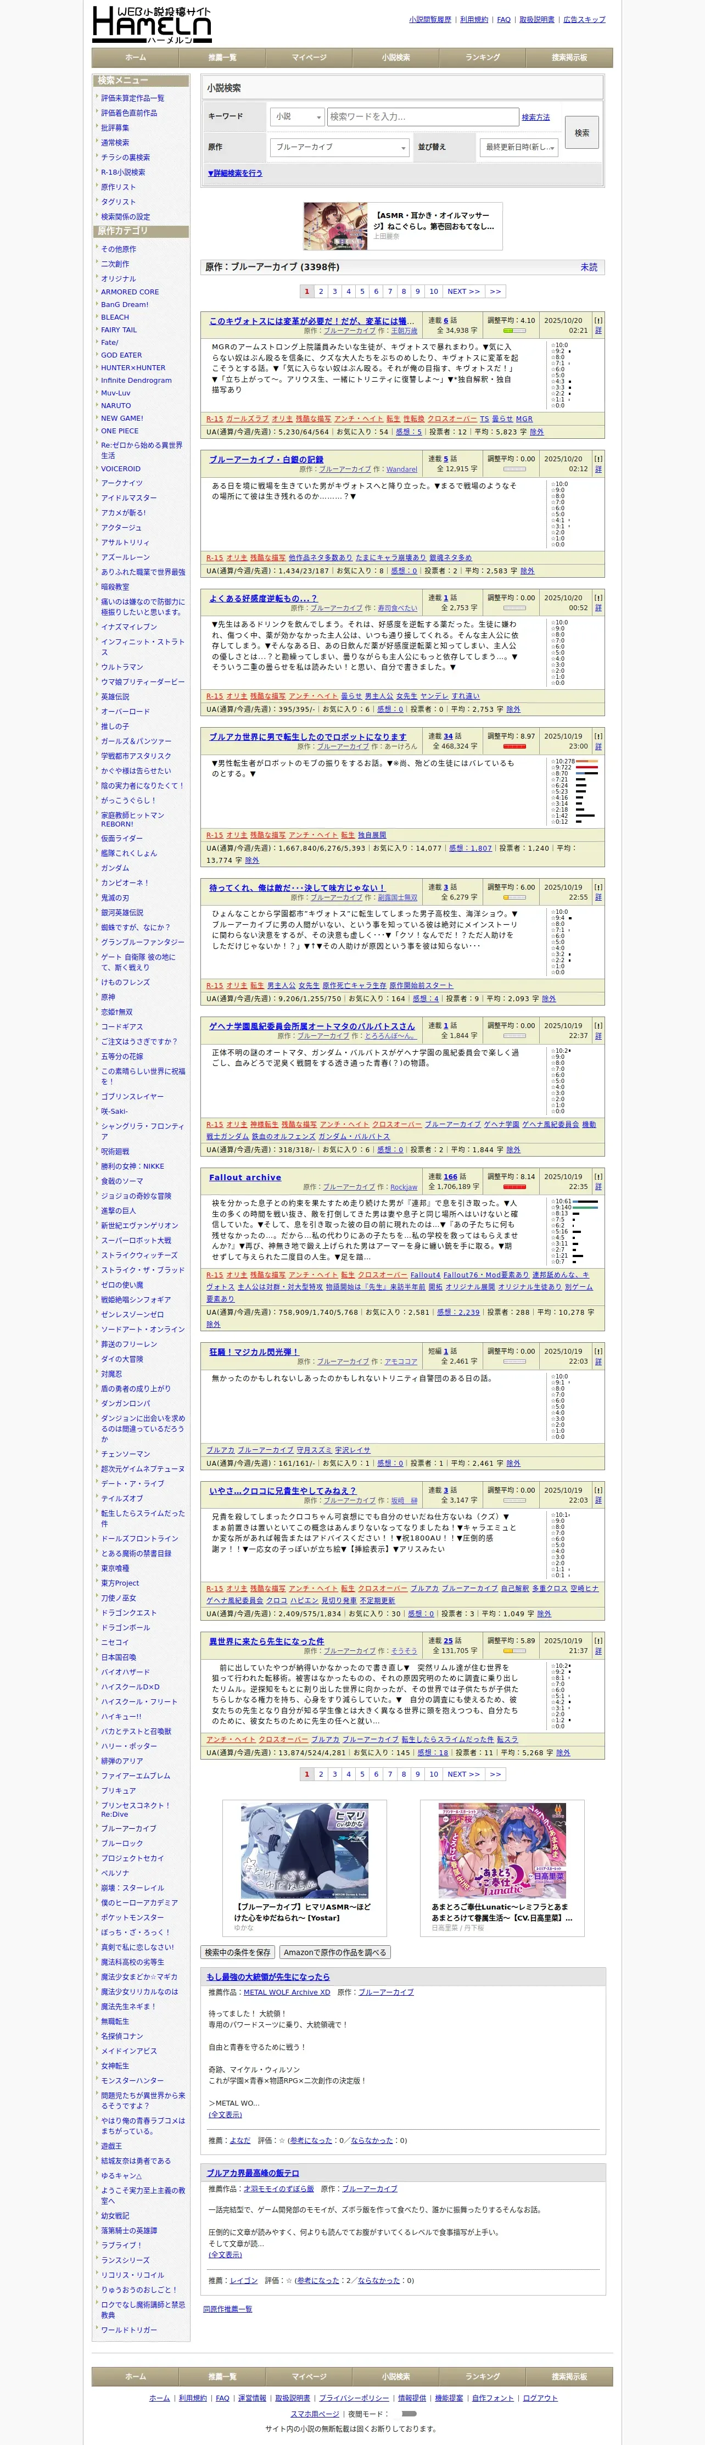Open 詳 details for ブルアカ世界に男で転生したのでロボットになります

click(598, 746)
